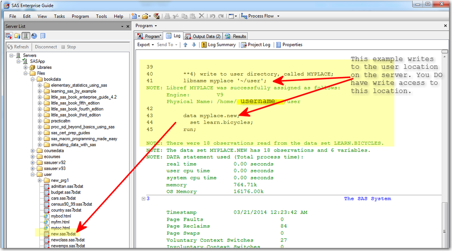This screenshot has width=452, height=251.
Task: Click the Disconnect button
Action: click(46, 47)
